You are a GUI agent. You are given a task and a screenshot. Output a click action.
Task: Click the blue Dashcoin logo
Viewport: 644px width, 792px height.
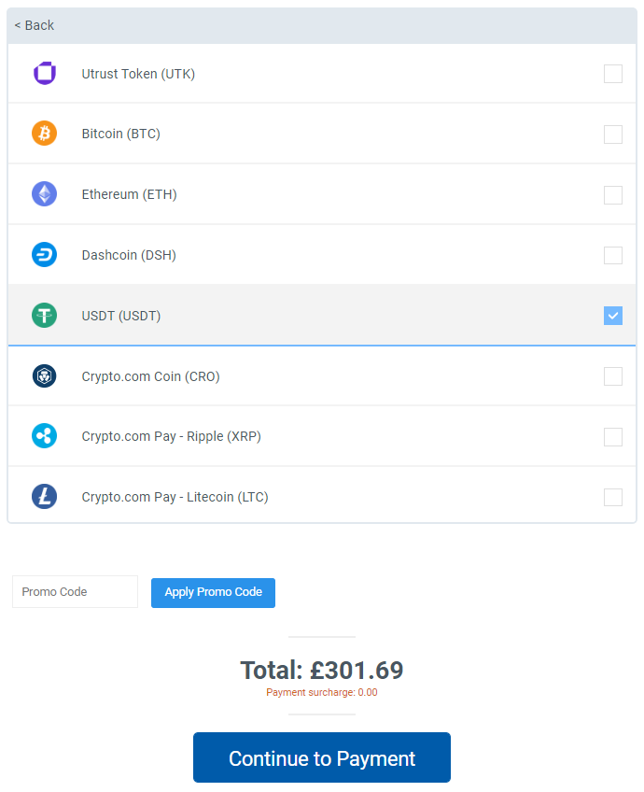[45, 255]
